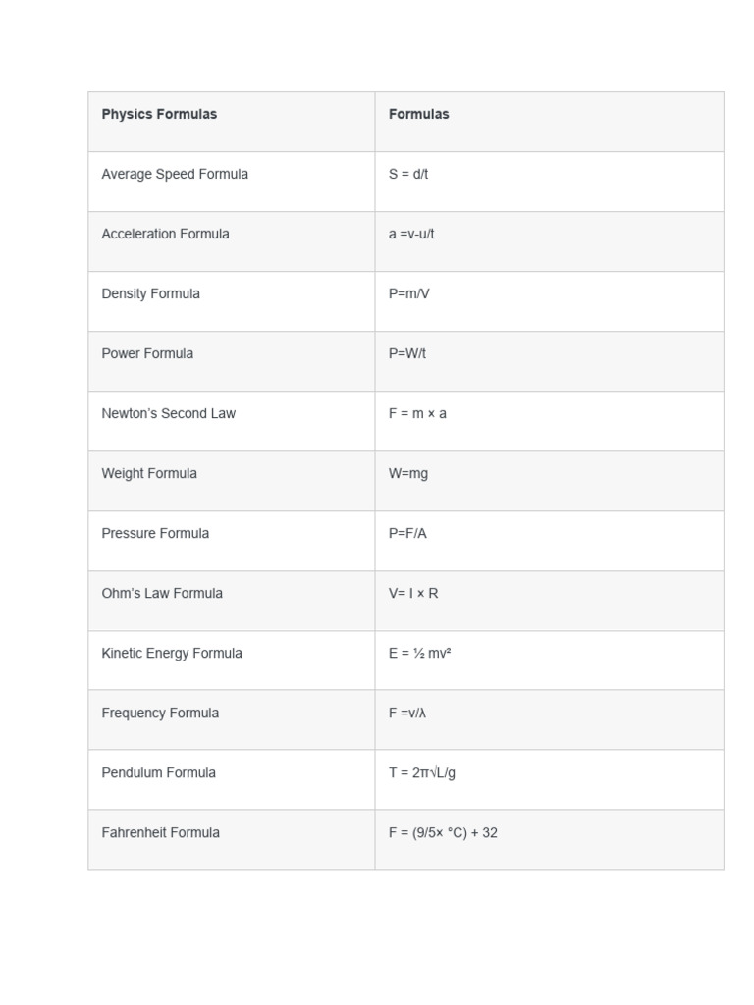Click the P=m/V formula cell

[408, 293]
